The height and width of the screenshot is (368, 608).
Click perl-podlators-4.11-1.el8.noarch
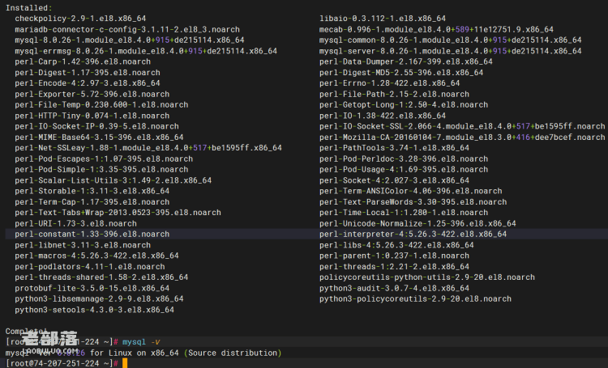89,266
